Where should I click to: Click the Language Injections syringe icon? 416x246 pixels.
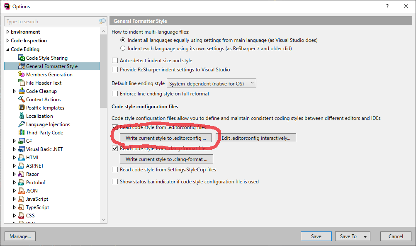[x=22, y=124]
